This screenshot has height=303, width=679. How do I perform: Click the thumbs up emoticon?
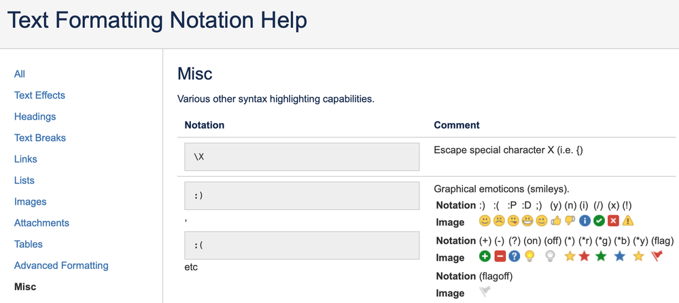click(557, 221)
